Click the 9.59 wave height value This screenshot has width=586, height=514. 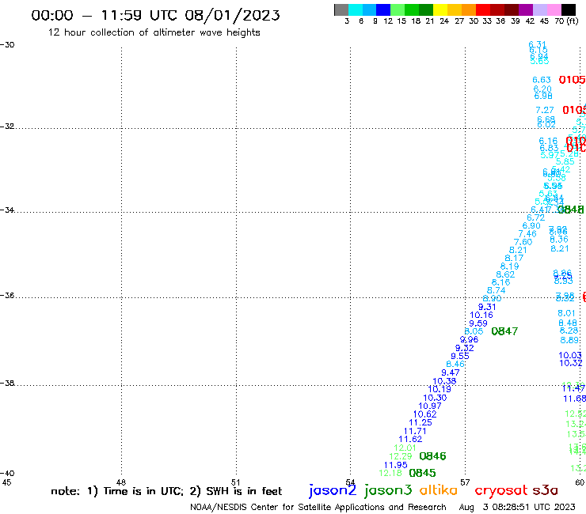(x=478, y=323)
